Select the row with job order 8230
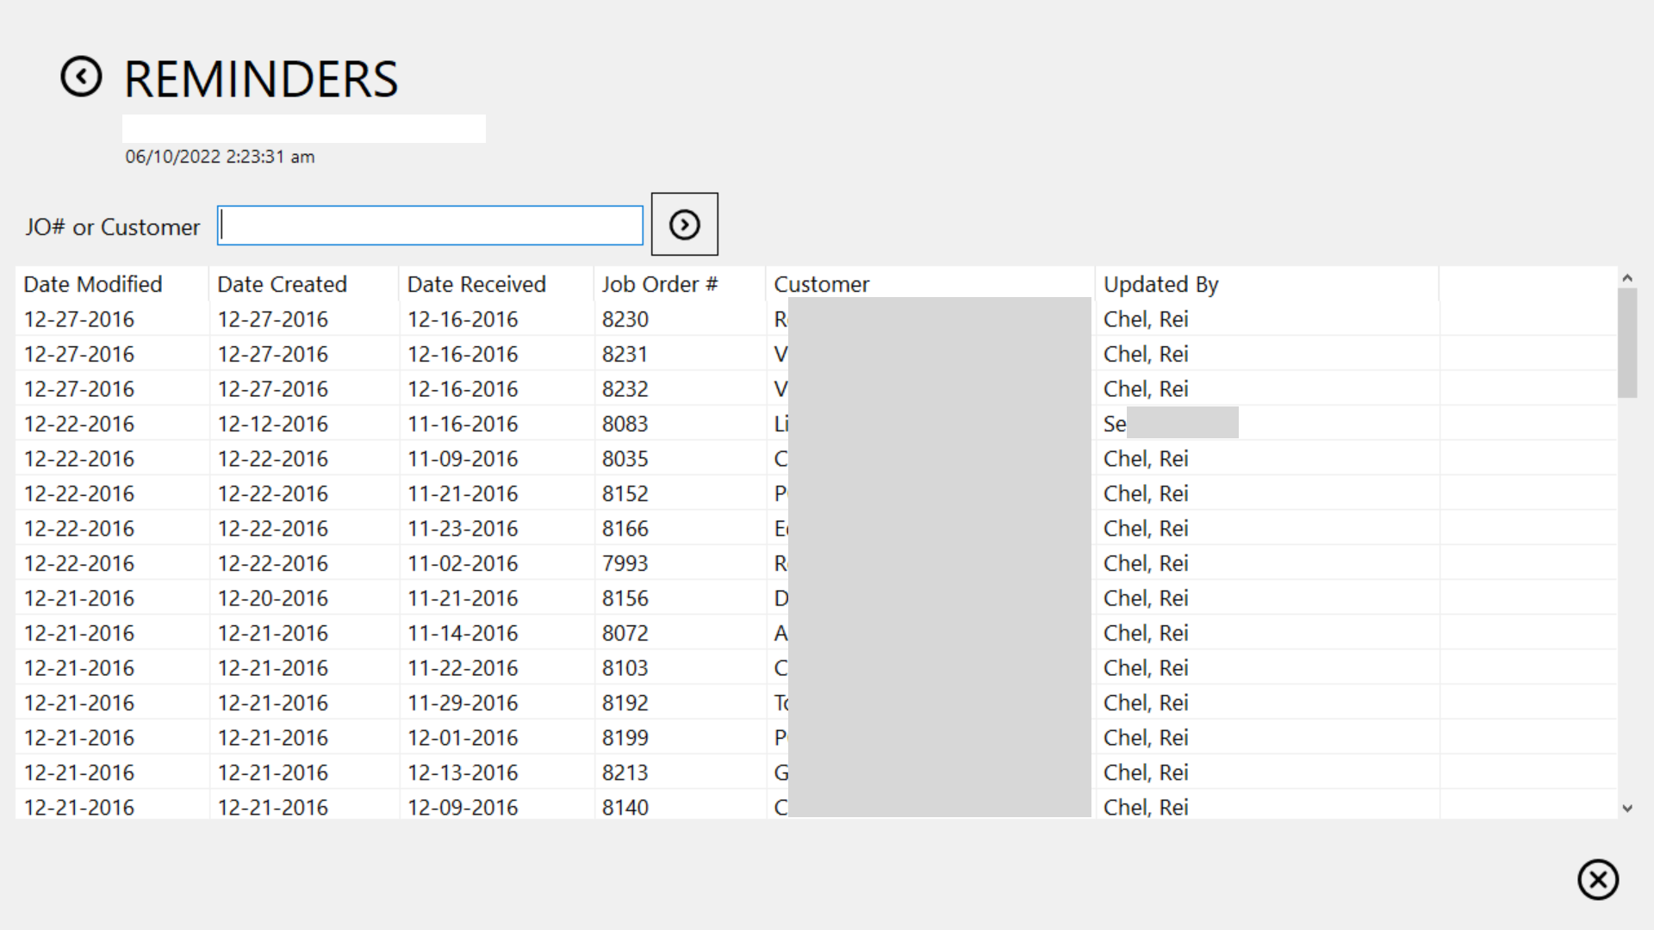 coord(625,319)
